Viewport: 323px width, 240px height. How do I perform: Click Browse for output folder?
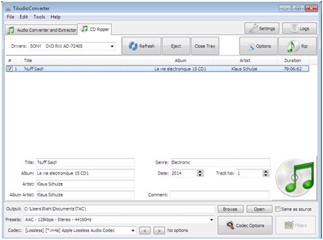[230, 209]
